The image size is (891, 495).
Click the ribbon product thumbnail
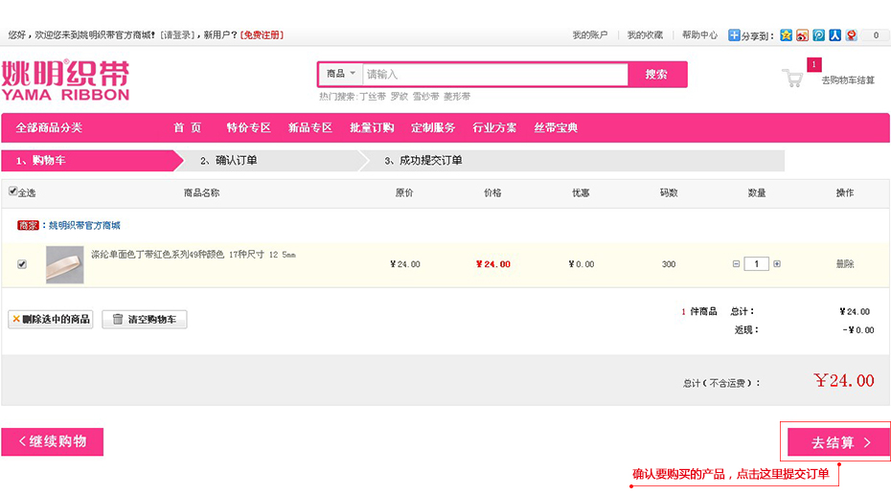pyautogui.click(x=64, y=264)
